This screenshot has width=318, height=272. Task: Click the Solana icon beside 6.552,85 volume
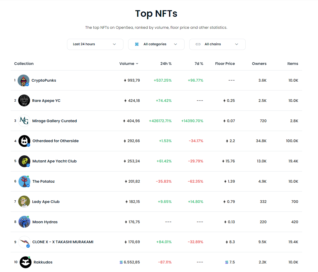121,262
